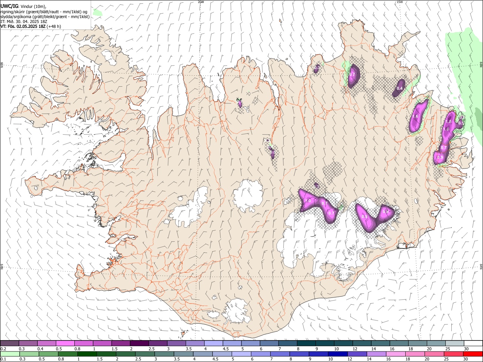Click the '15W' longitude label
This screenshot has width=483, height=362.
point(400,2)
